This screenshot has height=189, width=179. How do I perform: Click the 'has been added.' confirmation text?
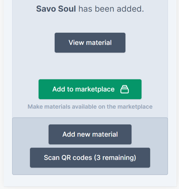111,9
